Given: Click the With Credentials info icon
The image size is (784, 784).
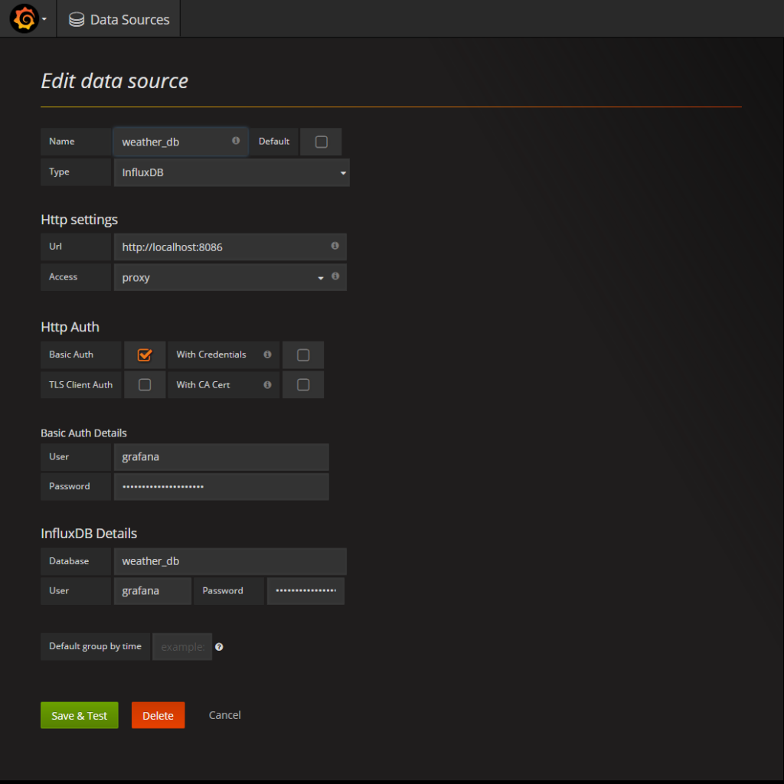Looking at the screenshot, I should click(x=267, y=354).
